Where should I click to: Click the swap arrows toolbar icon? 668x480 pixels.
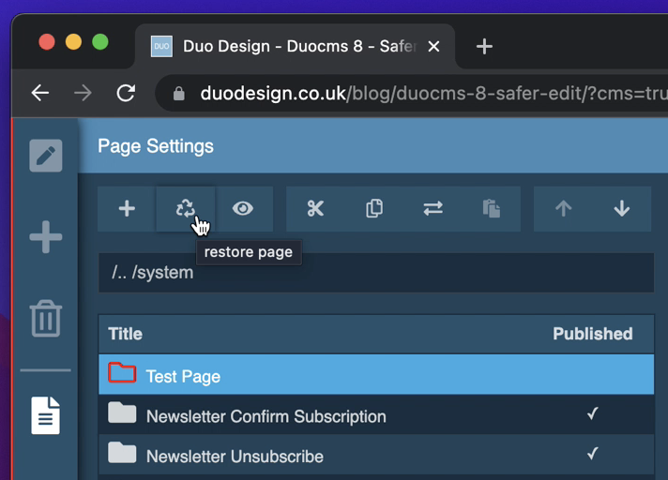pos(433,209)
